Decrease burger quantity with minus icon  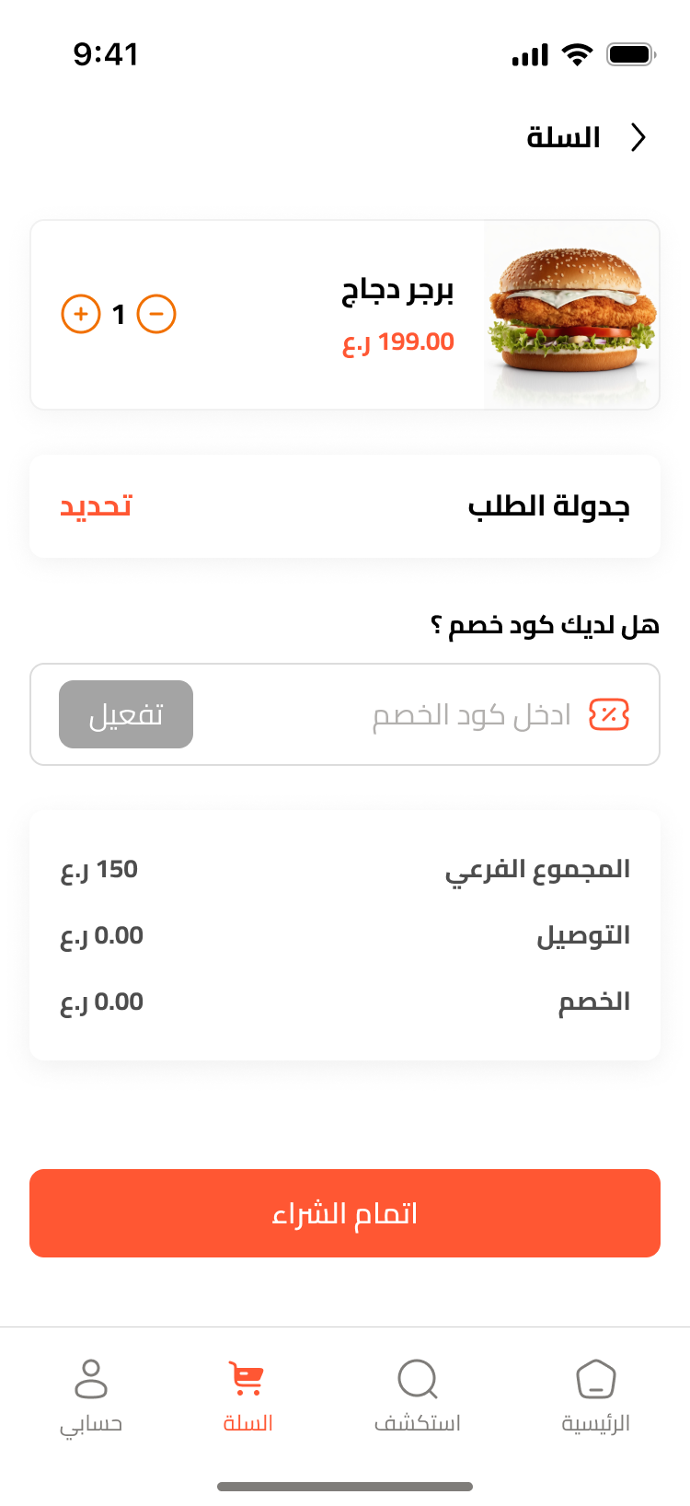click(156, 314)
